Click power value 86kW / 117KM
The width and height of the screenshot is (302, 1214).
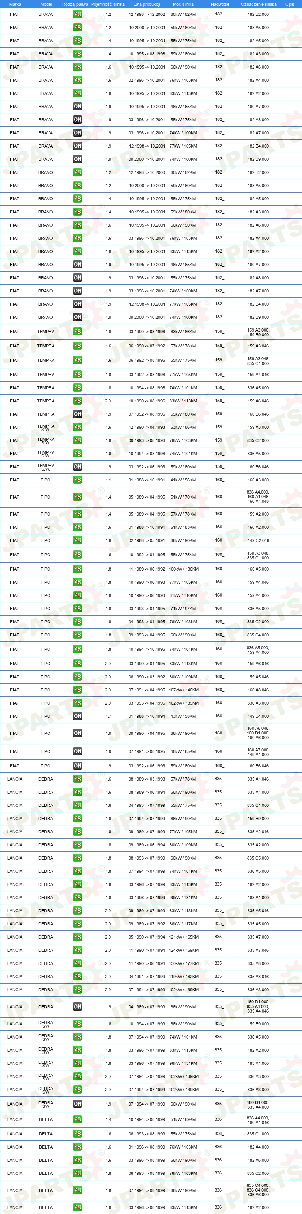[x=183, y=924]
